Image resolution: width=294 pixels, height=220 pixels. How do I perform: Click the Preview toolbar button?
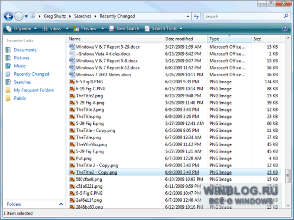(x=85, y=29)
